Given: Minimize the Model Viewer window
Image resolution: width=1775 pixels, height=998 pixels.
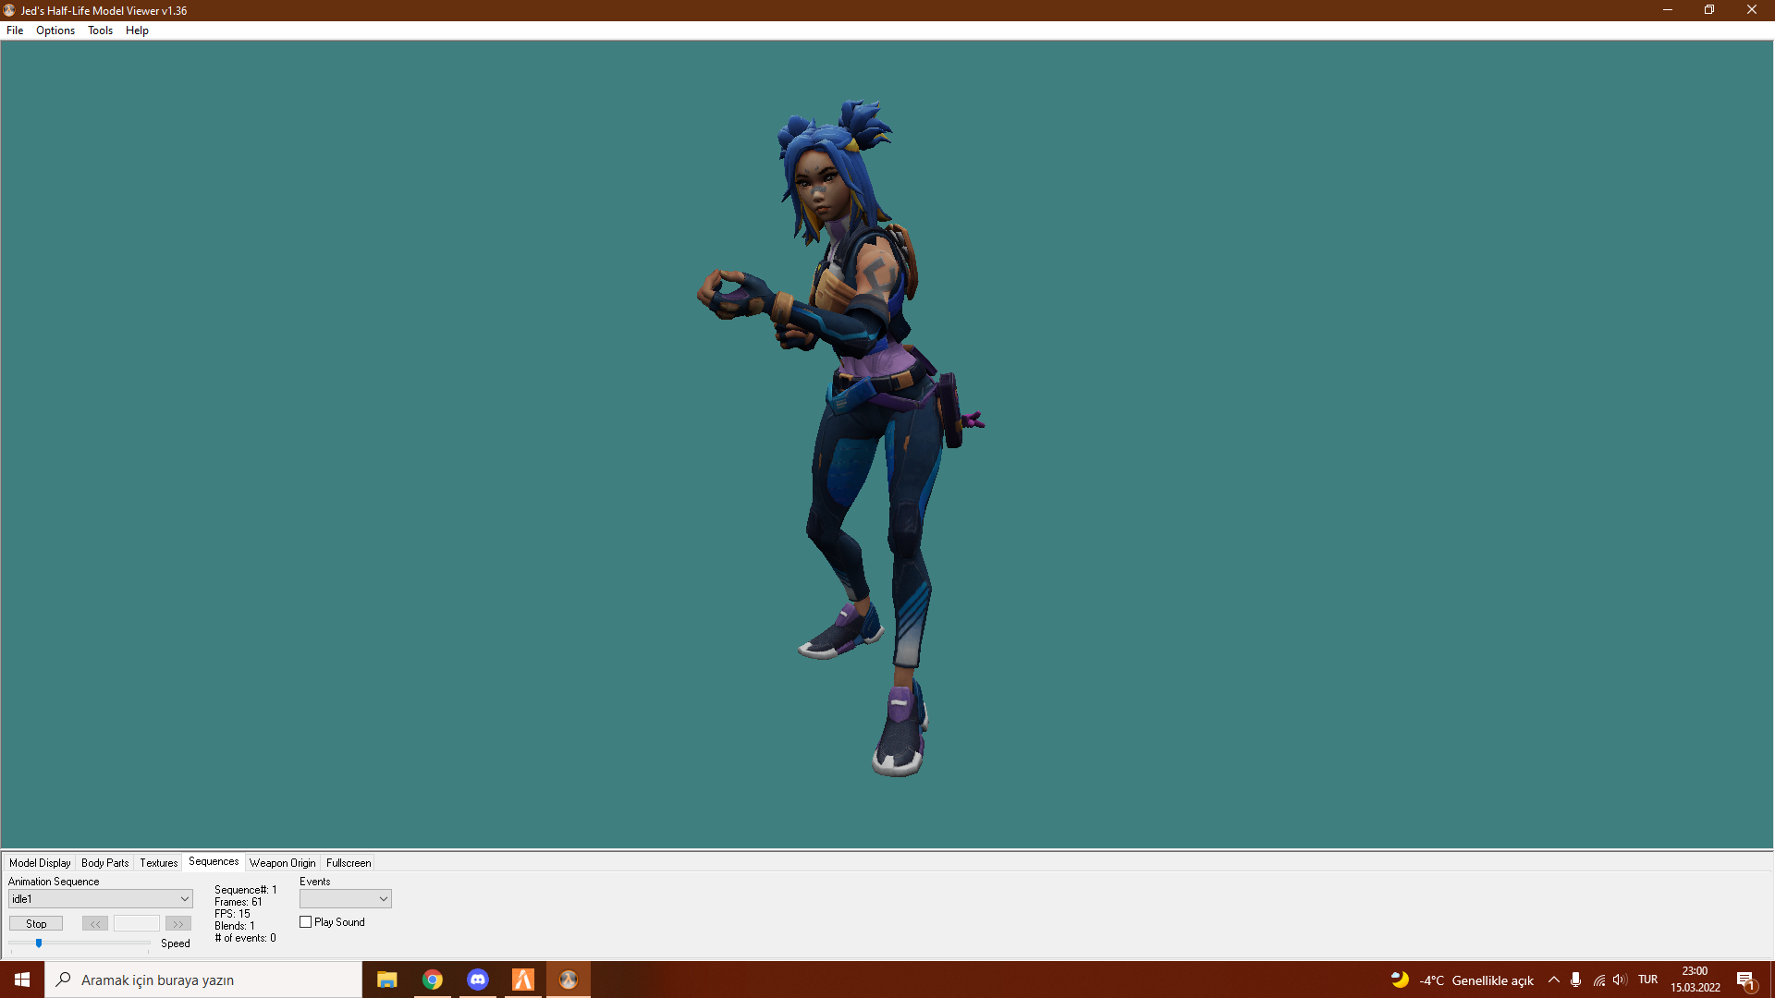Looking at the screenshot, I should pyautogui.click(x=1668, y=10).
